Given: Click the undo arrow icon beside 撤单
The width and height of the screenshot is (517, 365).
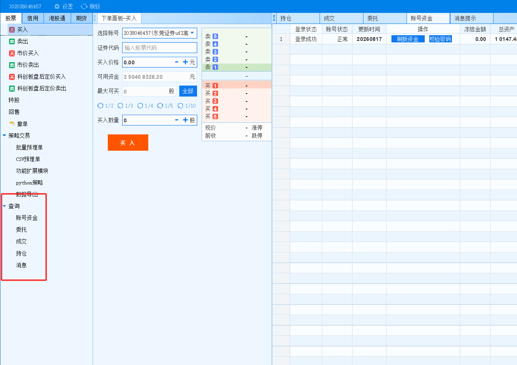Looking at the screenshot, I should point(12,124).
